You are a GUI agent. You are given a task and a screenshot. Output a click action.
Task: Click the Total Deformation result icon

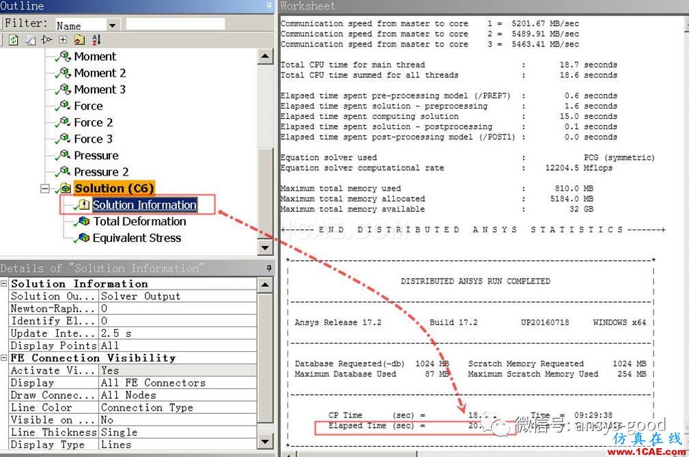[84, 221]
